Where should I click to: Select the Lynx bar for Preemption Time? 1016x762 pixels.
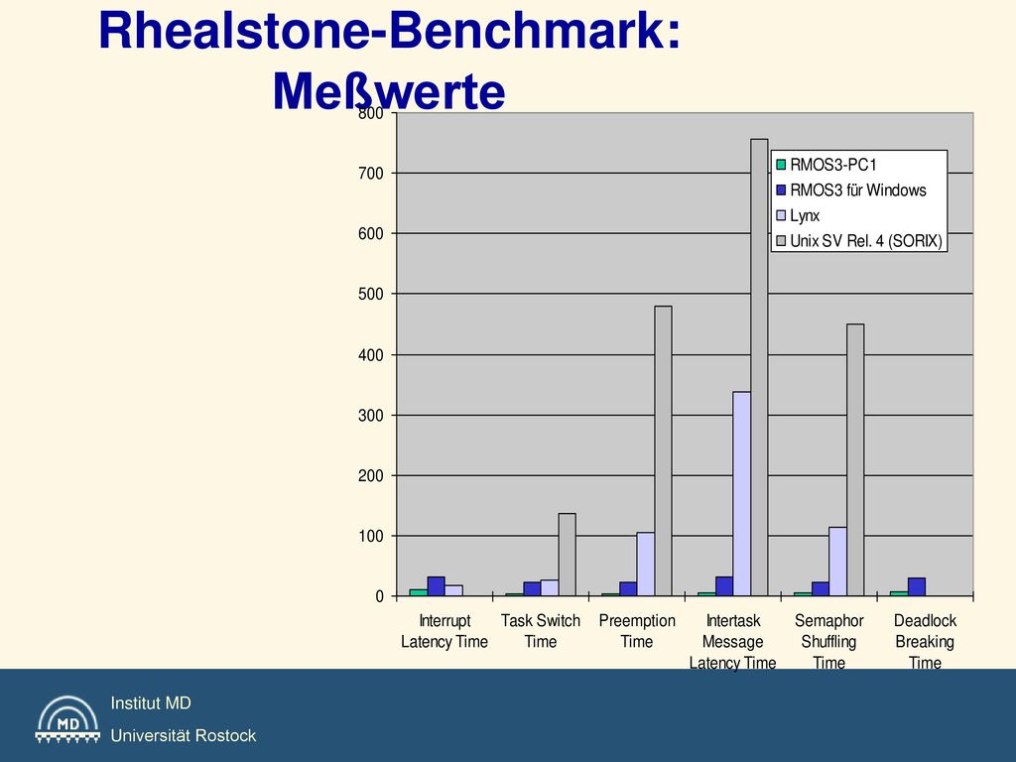coord(645,565)
